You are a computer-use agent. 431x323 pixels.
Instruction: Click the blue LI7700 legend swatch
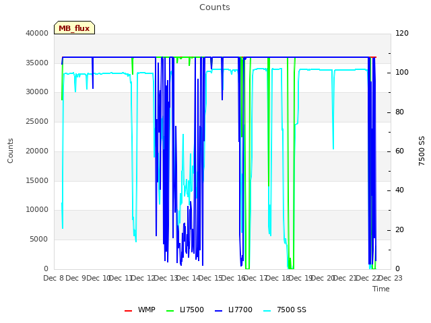pyautogui.click(x=218, y=311)
